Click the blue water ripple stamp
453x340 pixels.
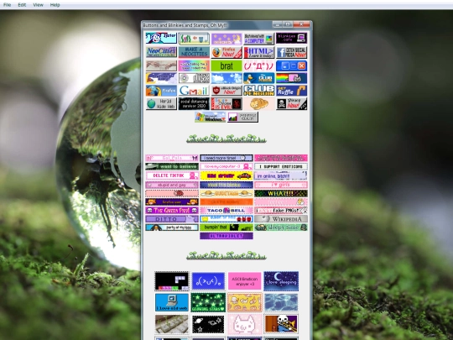(281, 302)
